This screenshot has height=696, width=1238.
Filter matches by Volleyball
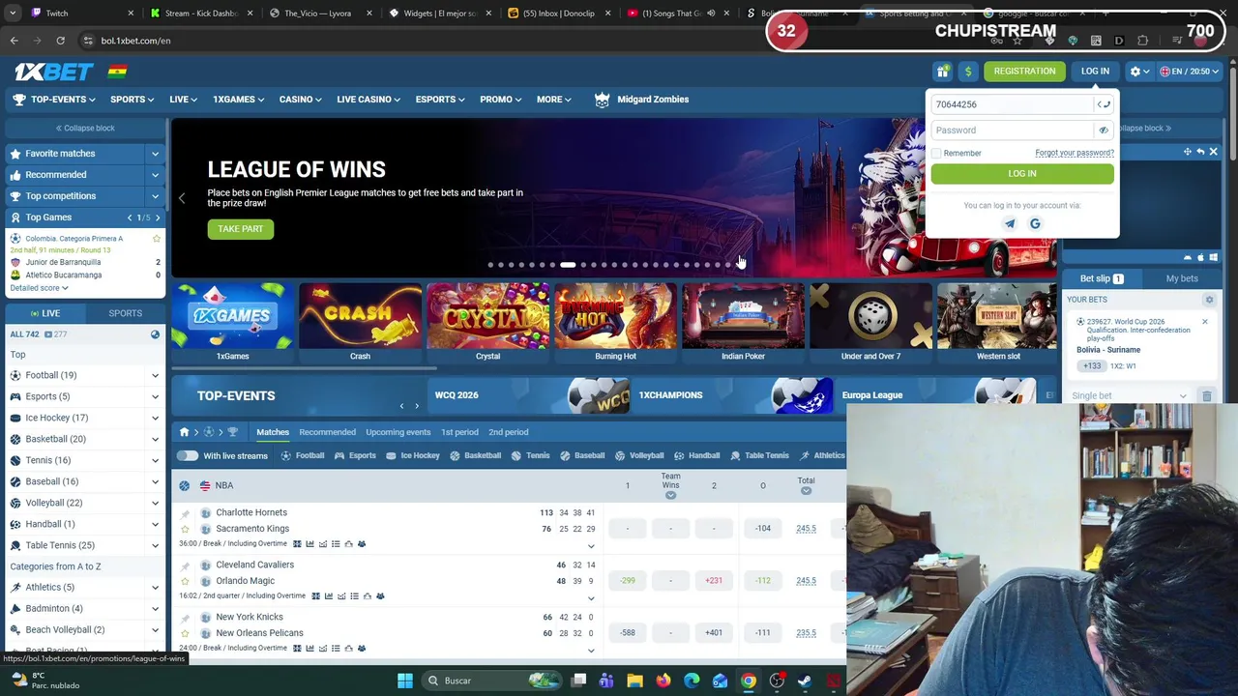tap(639, 455)
